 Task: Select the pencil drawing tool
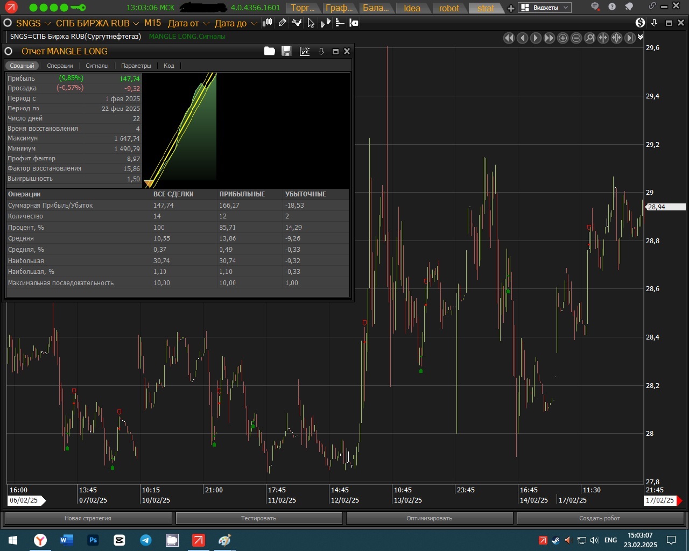click(282, 23)
